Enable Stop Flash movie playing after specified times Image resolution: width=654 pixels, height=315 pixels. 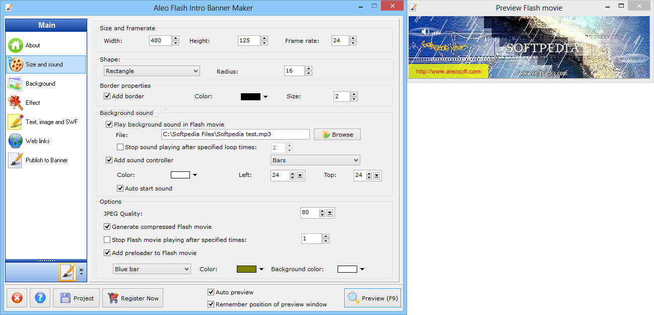pyautogui.click(x=107, y=240)
